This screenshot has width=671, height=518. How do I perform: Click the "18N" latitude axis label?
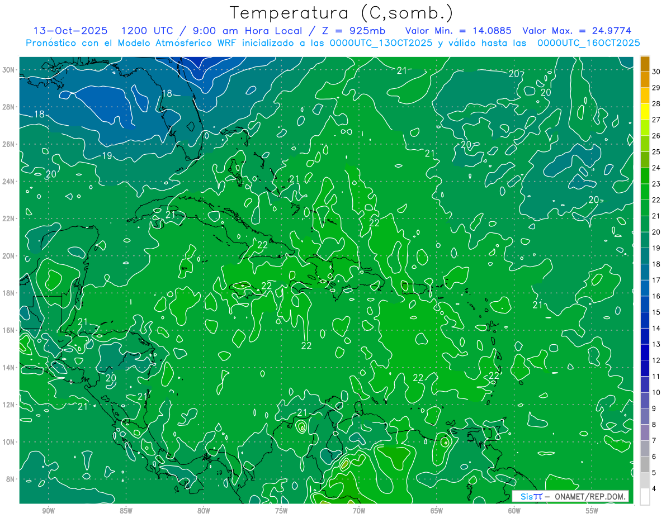[8, 293]
